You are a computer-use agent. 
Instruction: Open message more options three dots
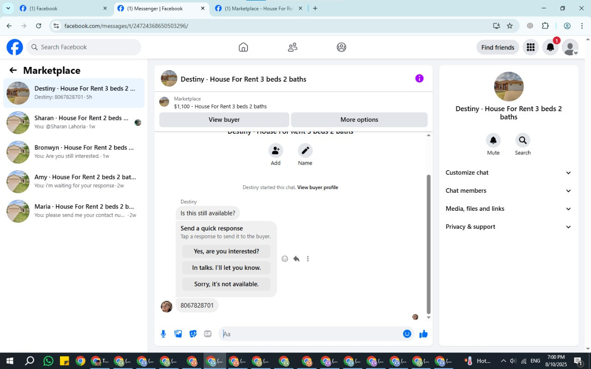tap(308, 259)
